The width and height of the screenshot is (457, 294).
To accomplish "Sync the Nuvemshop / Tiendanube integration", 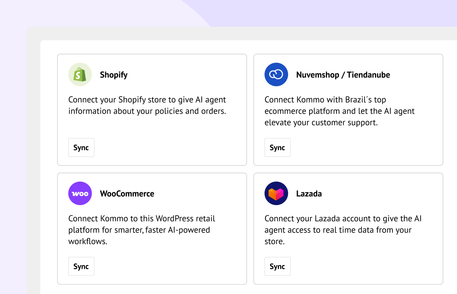I will (x=278, y=148).
